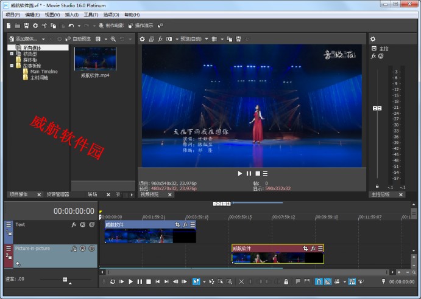Toggle loop playback in the transport bar
This screenshot has width=421, height=299.
pos(112,281)
